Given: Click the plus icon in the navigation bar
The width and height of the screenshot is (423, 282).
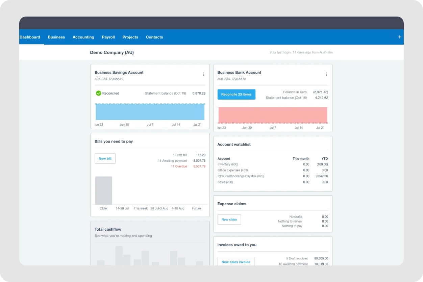Looking at the screenshot, I should (x=399, y=37).
